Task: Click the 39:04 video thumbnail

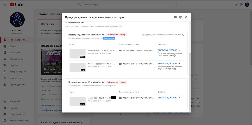Action: (77, 54)
